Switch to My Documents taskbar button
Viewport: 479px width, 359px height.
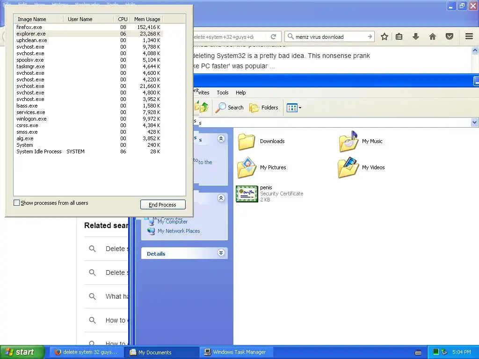pos(162,352)
